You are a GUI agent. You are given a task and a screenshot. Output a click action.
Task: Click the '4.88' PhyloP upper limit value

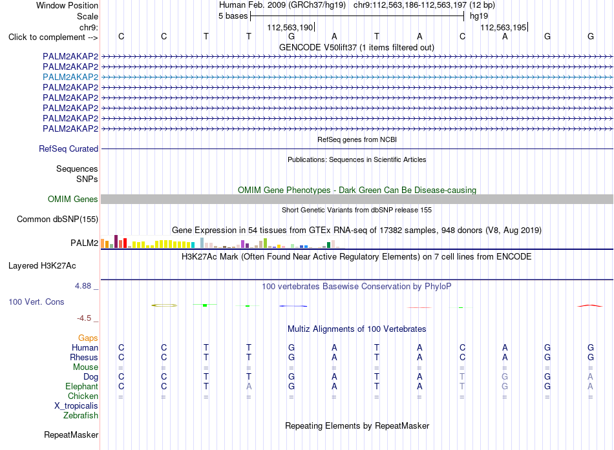(x=83, y=286)
